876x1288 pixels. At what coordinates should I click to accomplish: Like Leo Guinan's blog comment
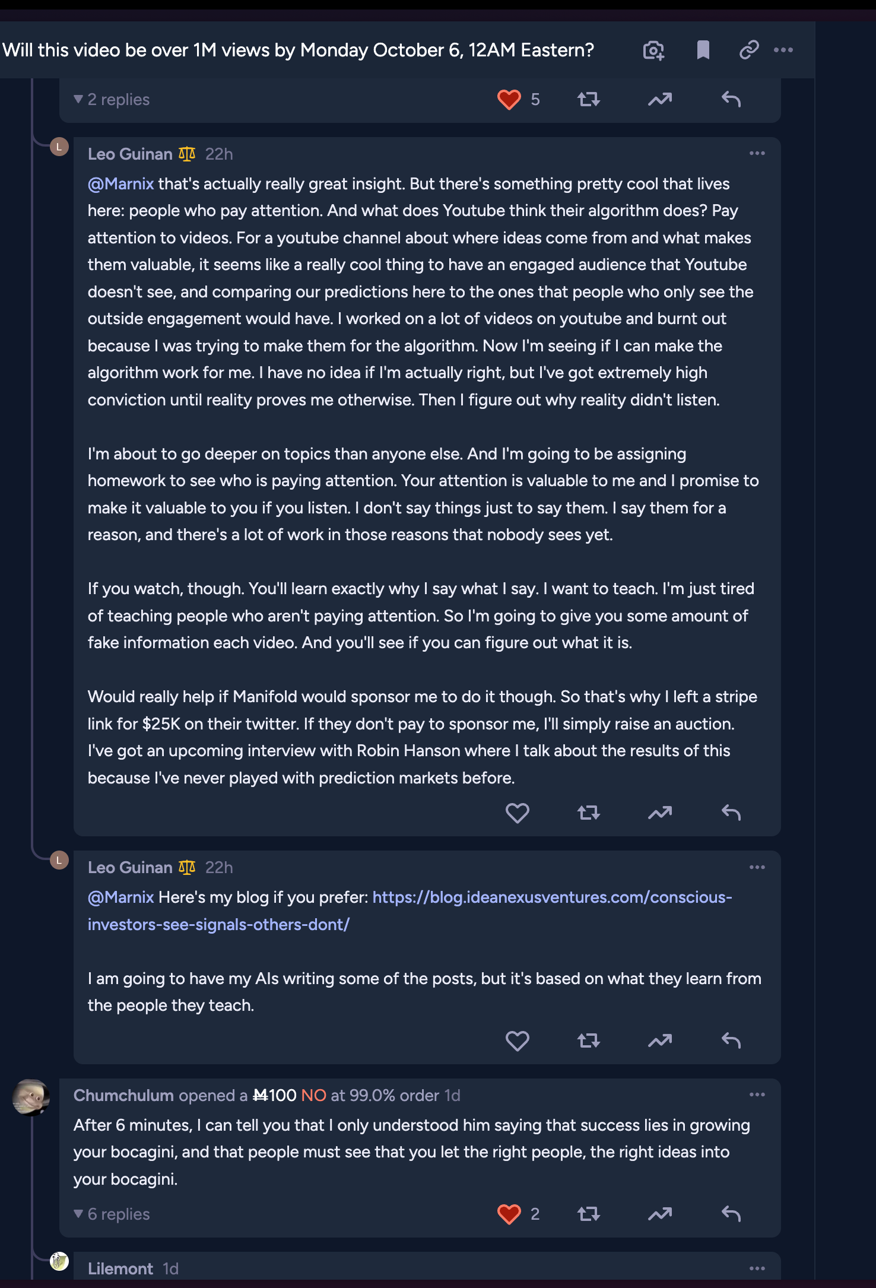[517, 1040]
